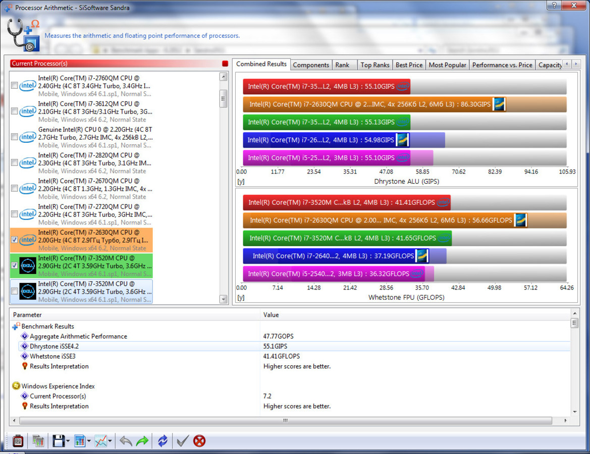This screenshot has width=590, height=454.
Task: Click the processor list scroll-down arrow
Action: click(224, 300)
